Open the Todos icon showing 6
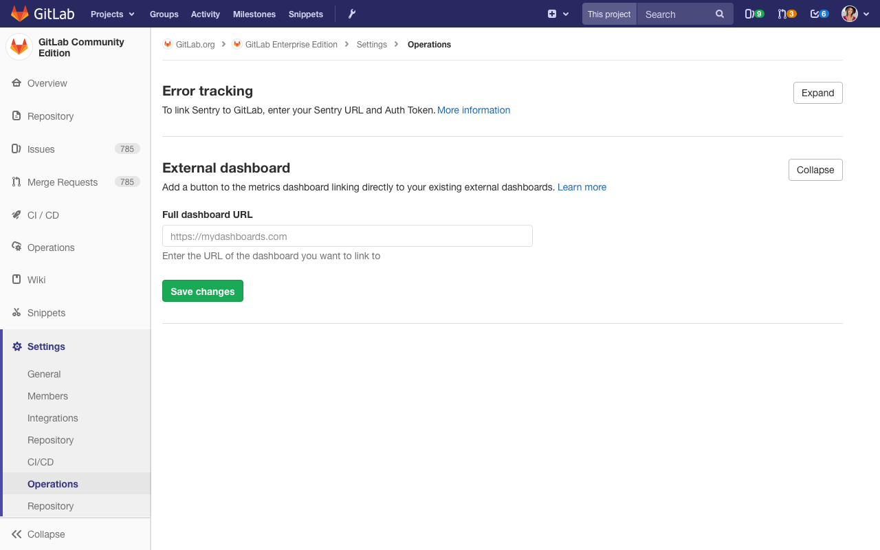Viewport: 880px width, 550px height. click(819, 14)
